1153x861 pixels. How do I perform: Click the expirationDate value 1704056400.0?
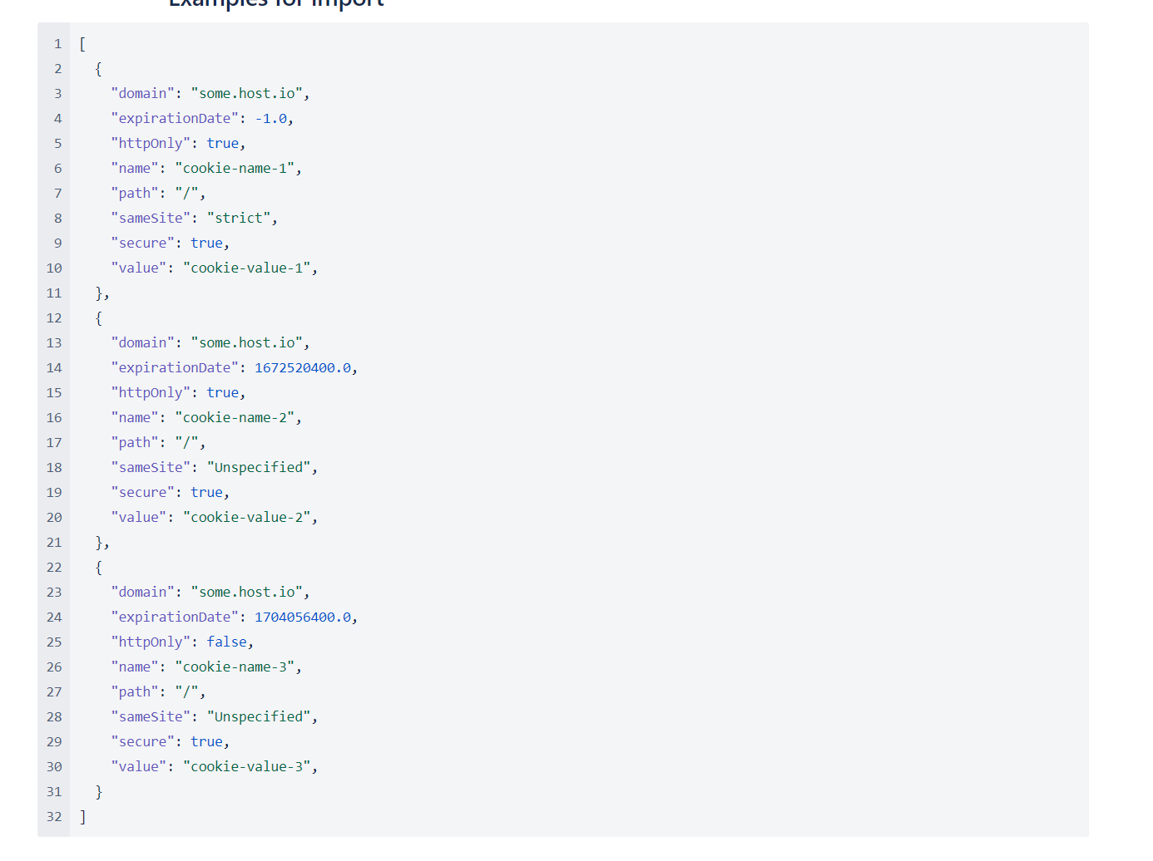(303, 617)
